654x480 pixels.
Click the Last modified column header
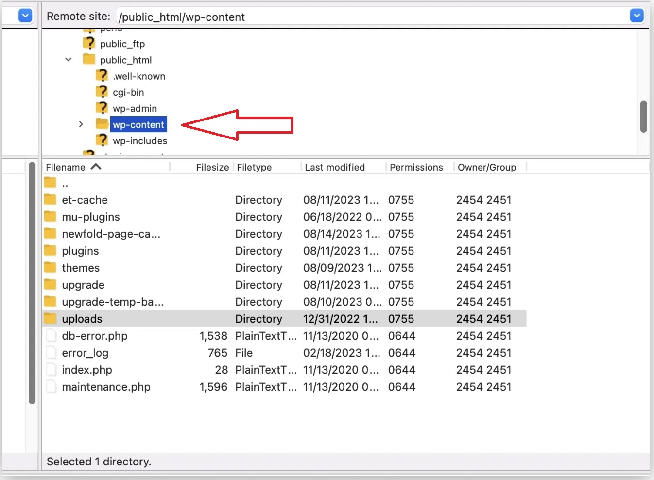click(x=335, y=167)
